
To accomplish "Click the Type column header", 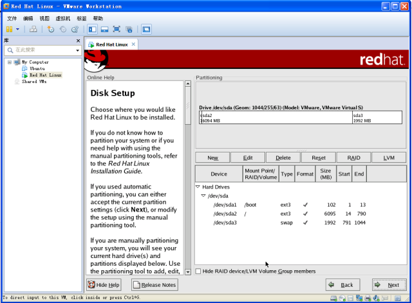I will point(286,174).
